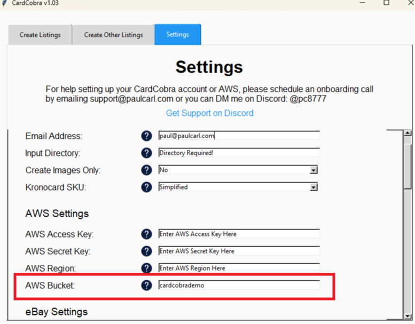
Task: Click help icon beside AWS Access Key
Action: click(146, 234)
